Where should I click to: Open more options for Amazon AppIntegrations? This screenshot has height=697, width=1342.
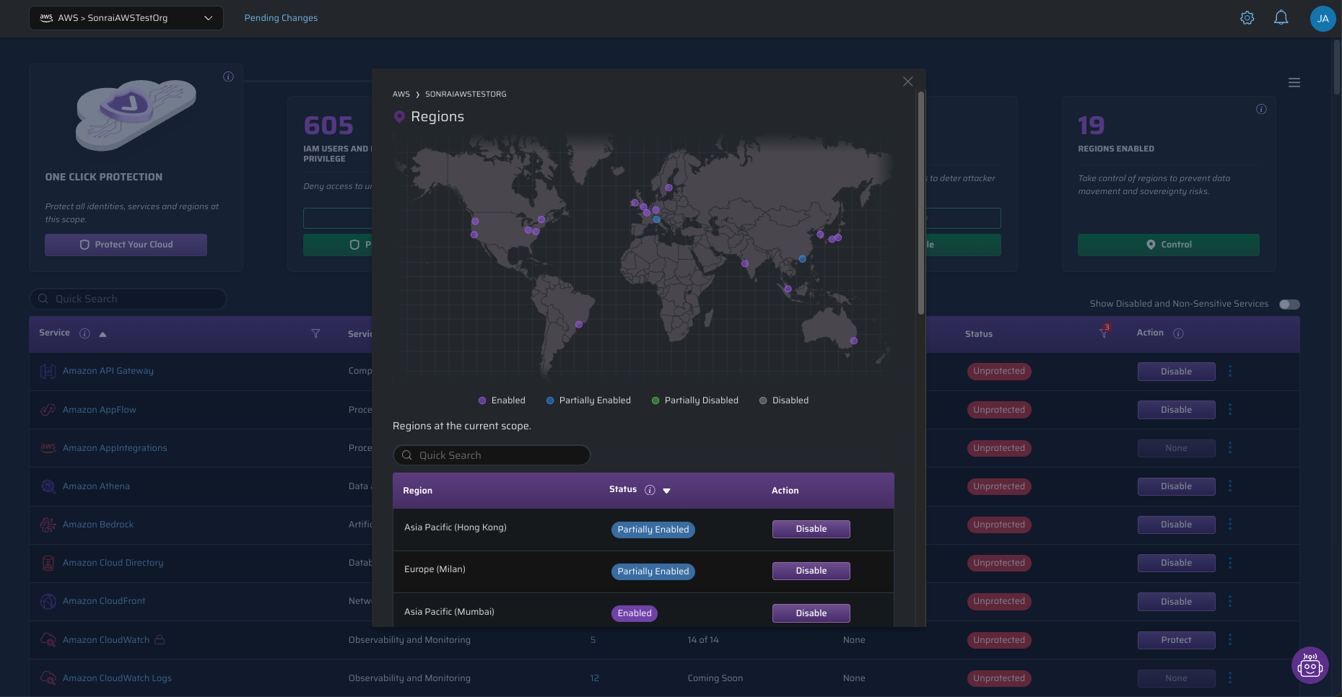tap(1230, 447)
